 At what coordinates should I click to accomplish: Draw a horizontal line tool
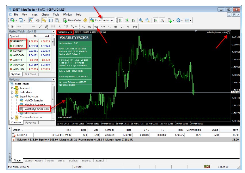(x=33, y=27)
